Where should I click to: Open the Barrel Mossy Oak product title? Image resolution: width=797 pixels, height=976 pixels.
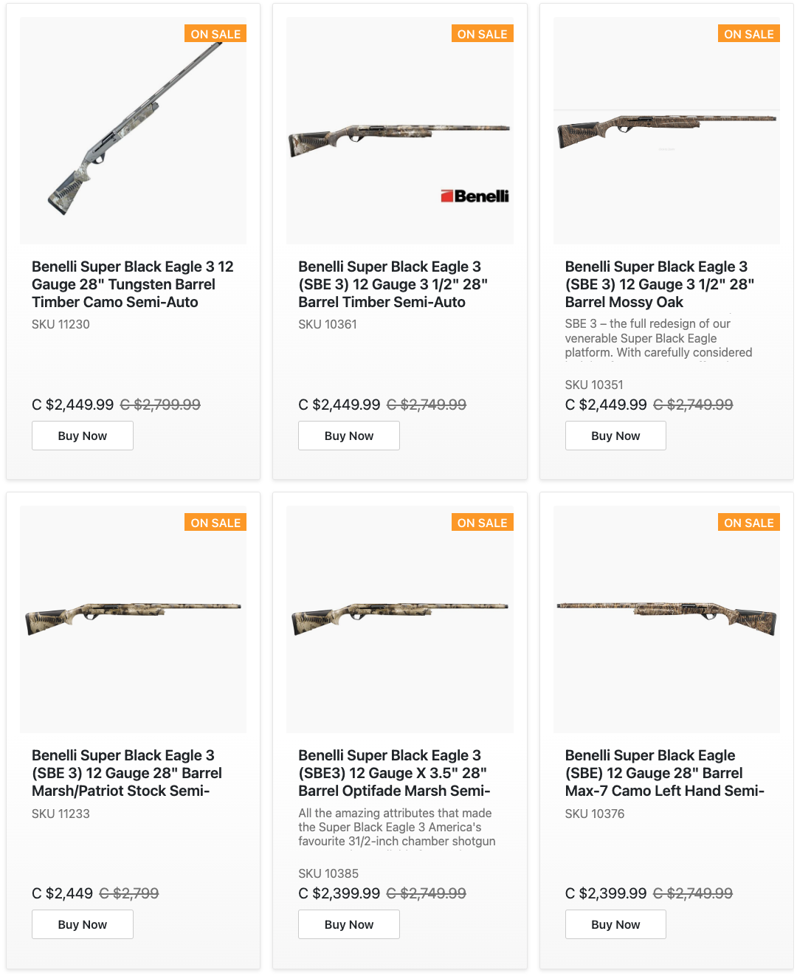point(659,284)
